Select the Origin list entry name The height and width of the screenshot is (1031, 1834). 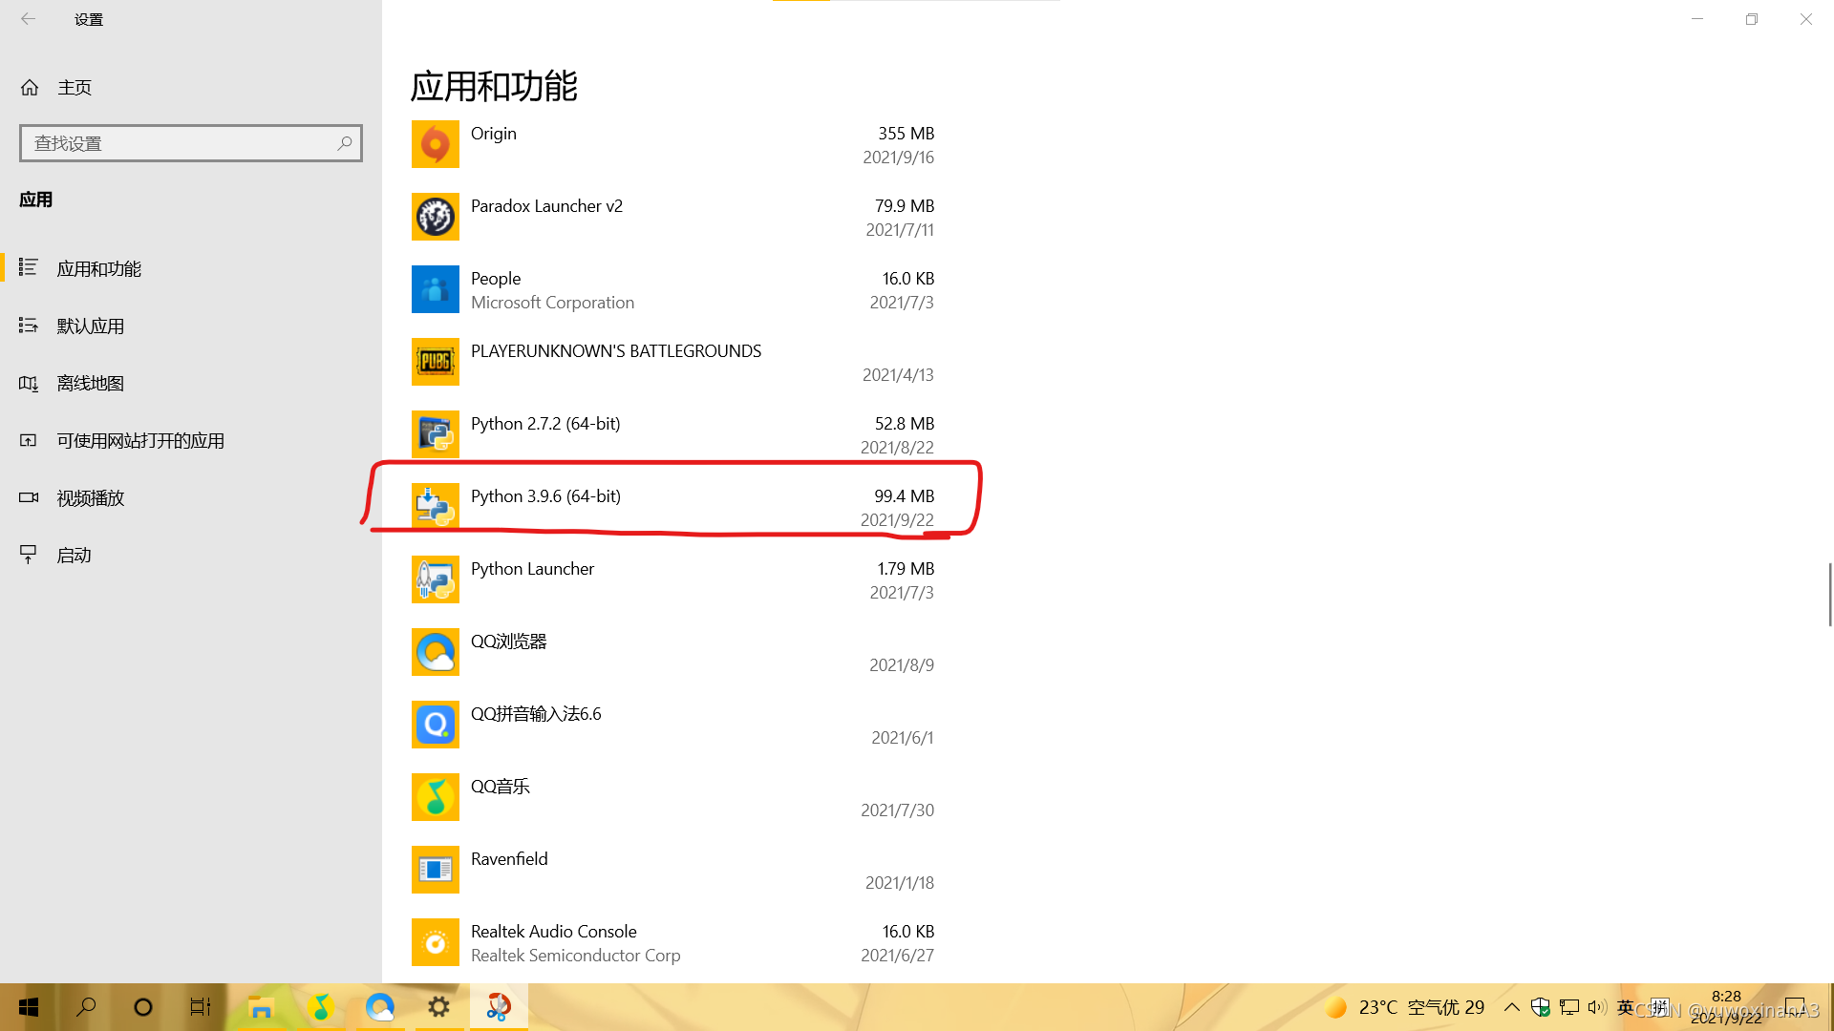[493, 134]
